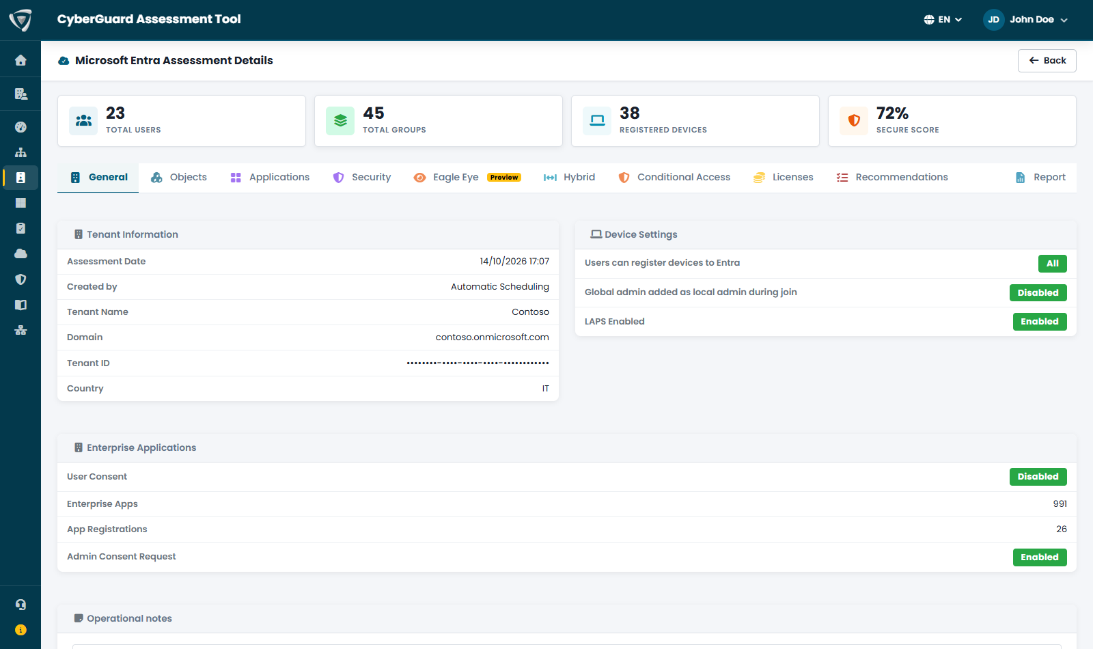Image resolution: width=1093 pixels, height=649 pixels.
Task: Click the Back button
Action: [x=1047, y=61]
